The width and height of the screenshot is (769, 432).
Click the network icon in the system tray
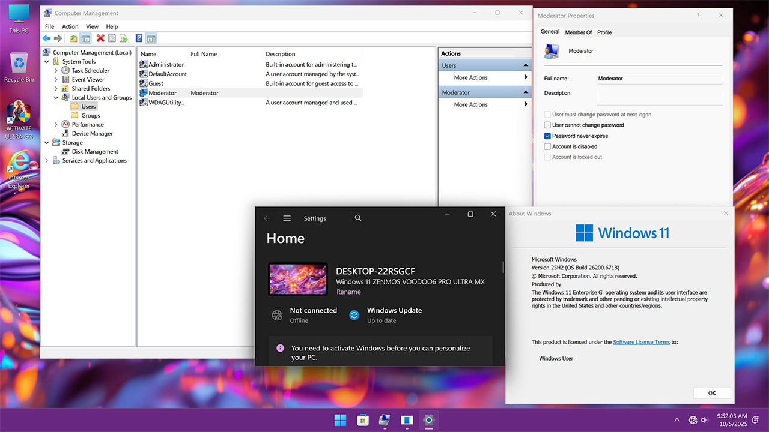click(693, 420)
